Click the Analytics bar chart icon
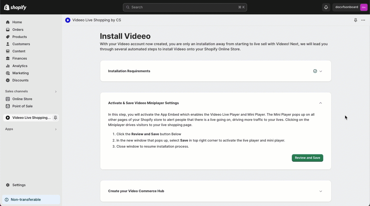The image size is (370, 206). point(8,66)
